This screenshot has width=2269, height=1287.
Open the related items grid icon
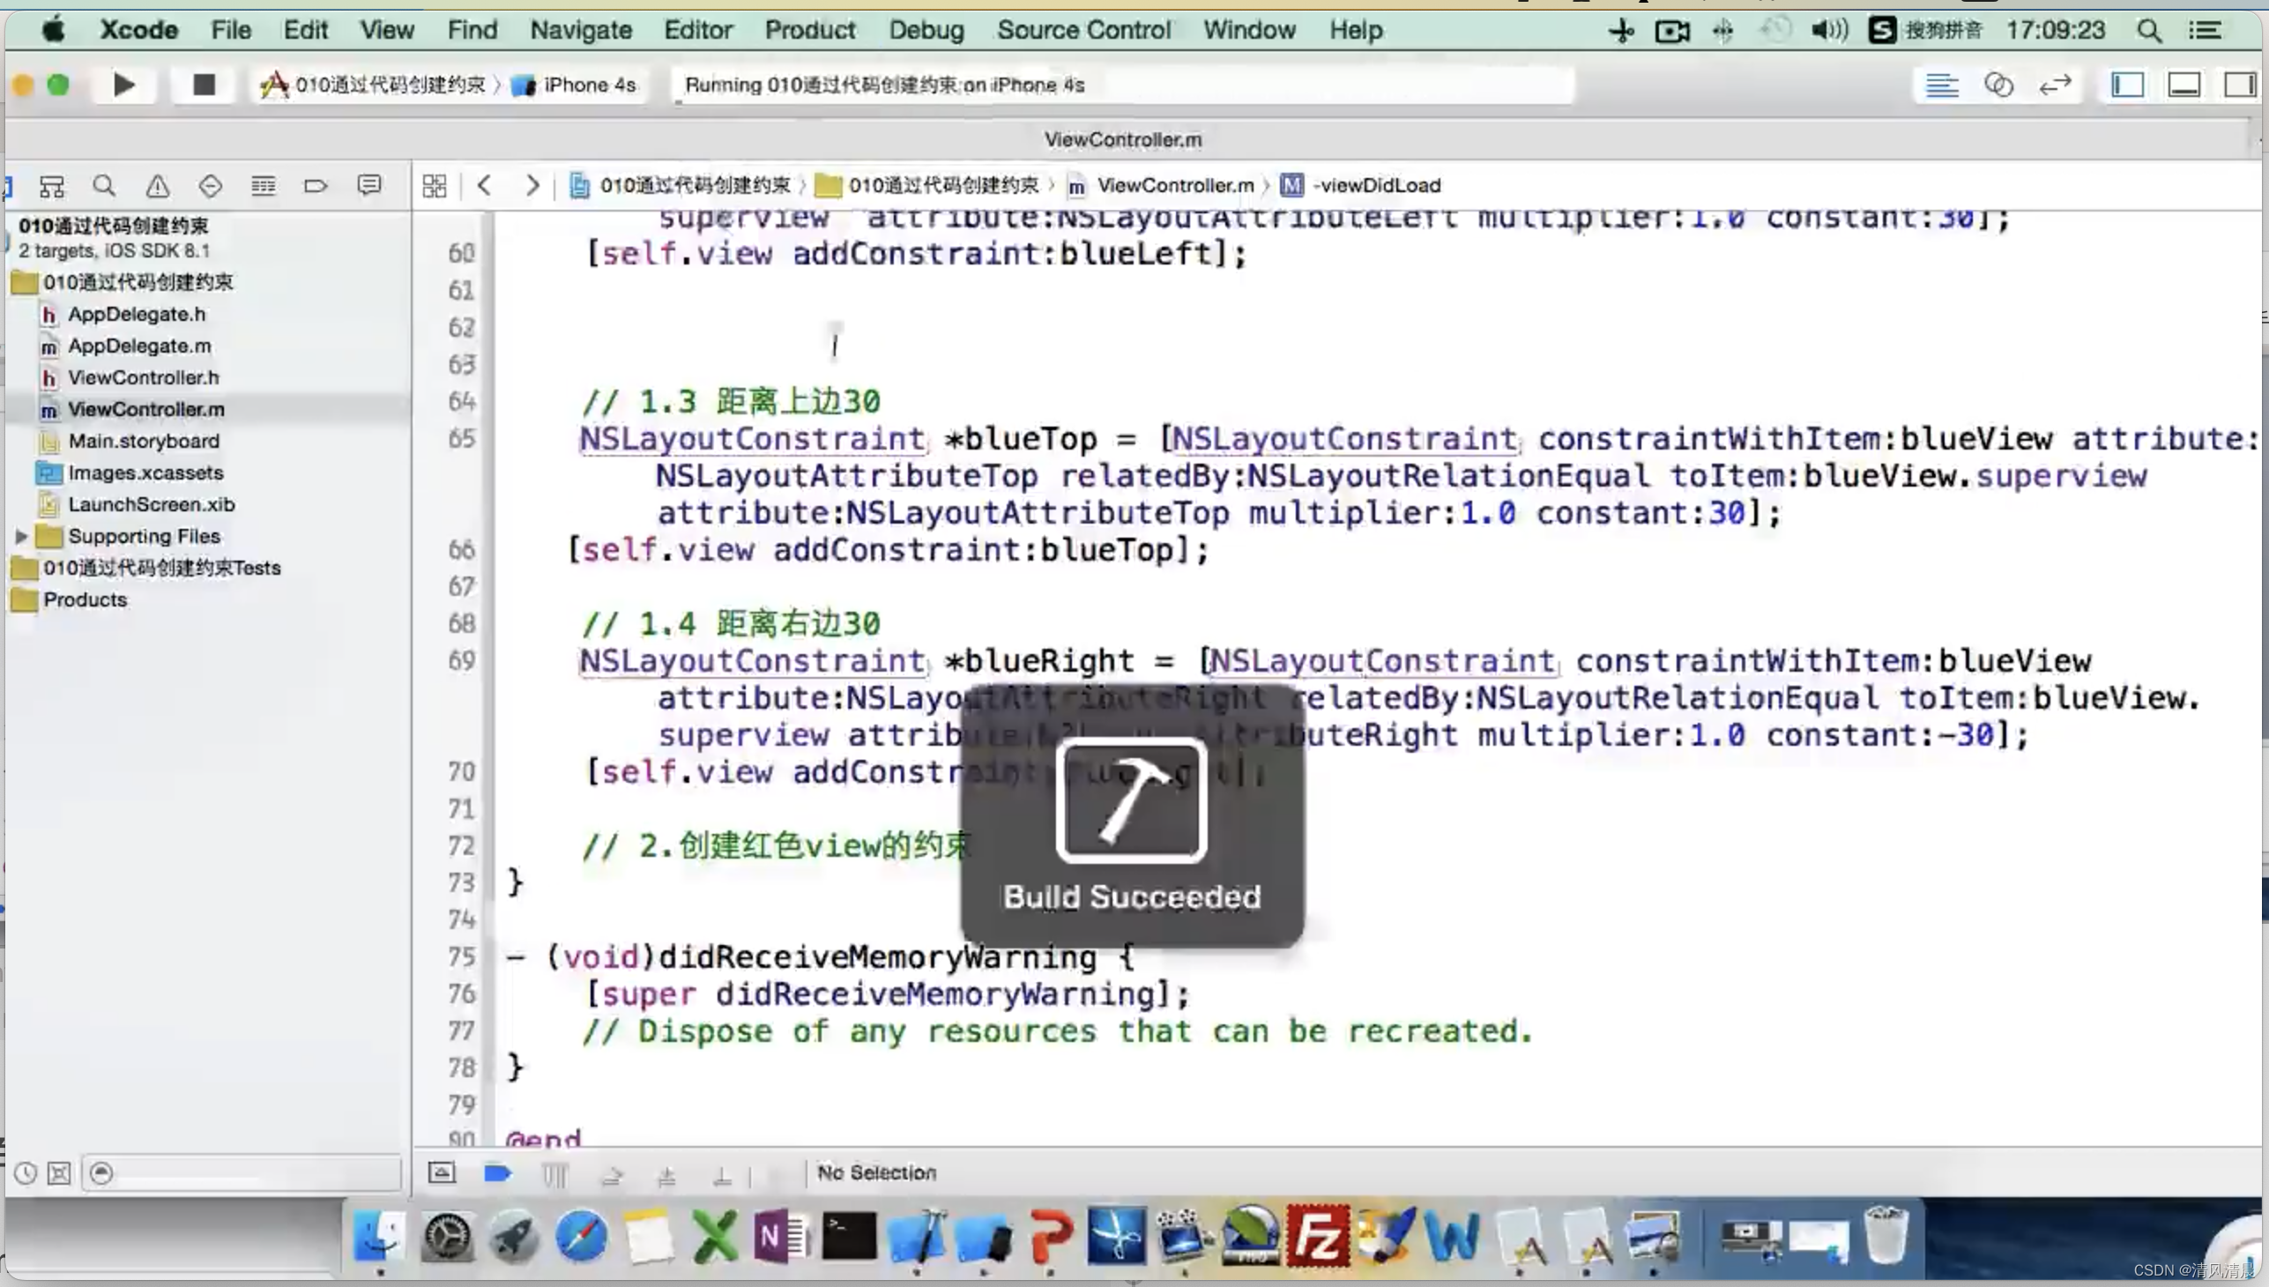[434, 186]
